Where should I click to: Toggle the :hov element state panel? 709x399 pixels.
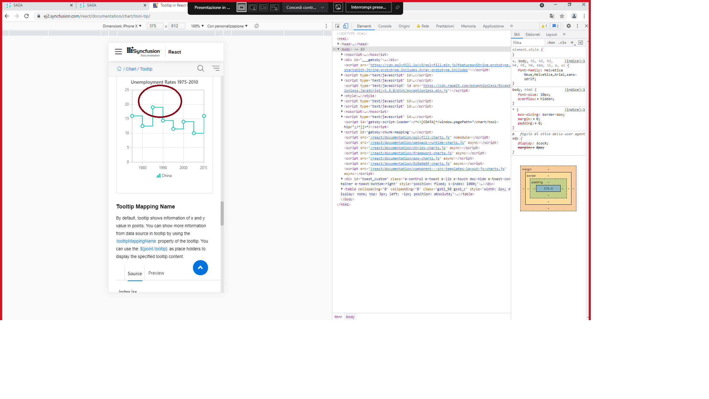(551, 43)
